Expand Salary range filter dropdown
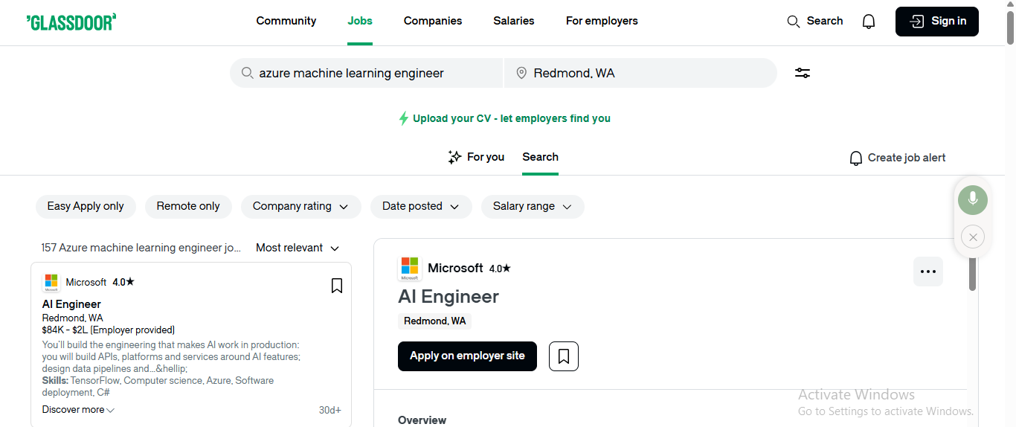This screenshot has height=427, width=1016. pos(533,207)
